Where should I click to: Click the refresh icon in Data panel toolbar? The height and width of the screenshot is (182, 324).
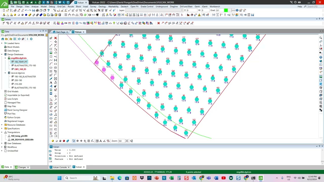coord(19,39)
